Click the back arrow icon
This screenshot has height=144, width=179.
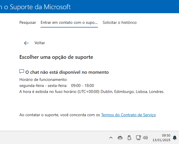coord(26,43)
